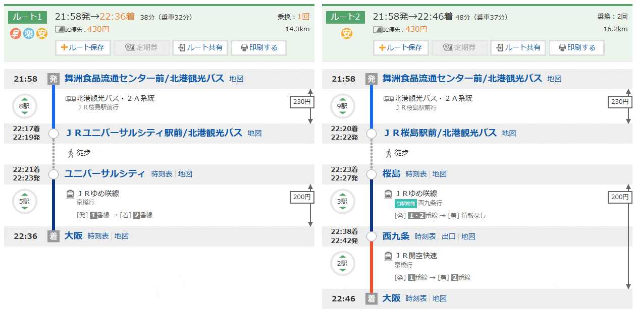Click the 着 arrival marker icon in Route 2
This screenshot has height=310, width=636.
pyautogui.click(x=372, y=298)
